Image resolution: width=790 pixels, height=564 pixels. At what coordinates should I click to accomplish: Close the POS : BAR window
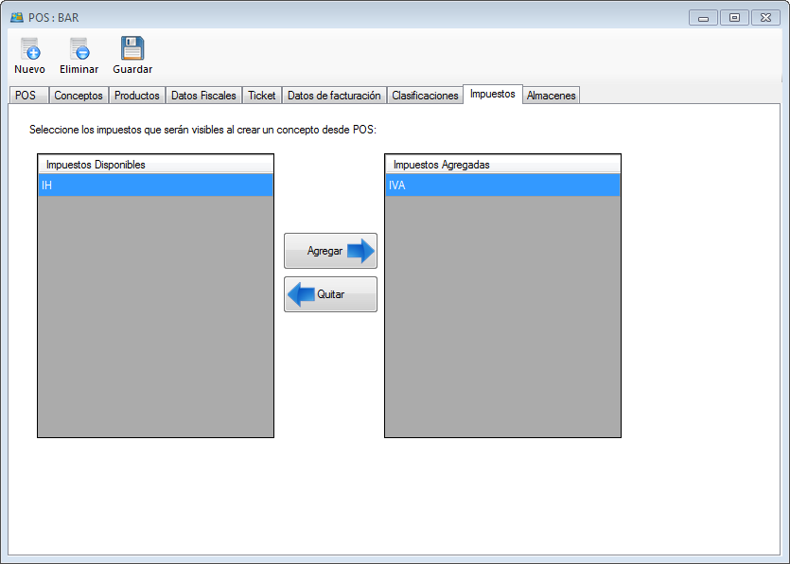pos(763,17)
